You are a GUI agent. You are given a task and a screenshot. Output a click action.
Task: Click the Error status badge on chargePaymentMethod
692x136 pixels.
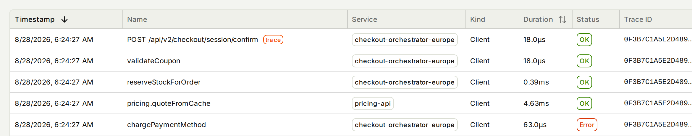click(587, 125)
